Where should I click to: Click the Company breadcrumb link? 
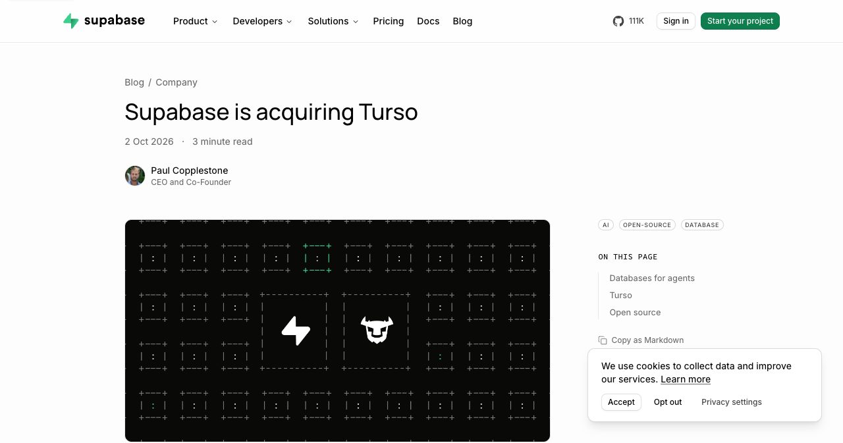coord(177,82)
